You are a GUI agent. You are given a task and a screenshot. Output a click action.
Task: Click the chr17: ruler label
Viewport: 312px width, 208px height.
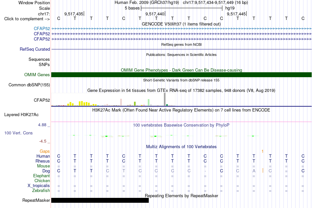click(x=44, y=14)
